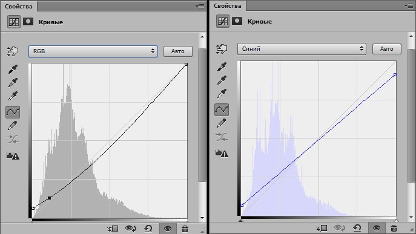Click the right panel's vertical scrollbar thumb
Viewport: 416px width, 234px height.
pos(411,115)
